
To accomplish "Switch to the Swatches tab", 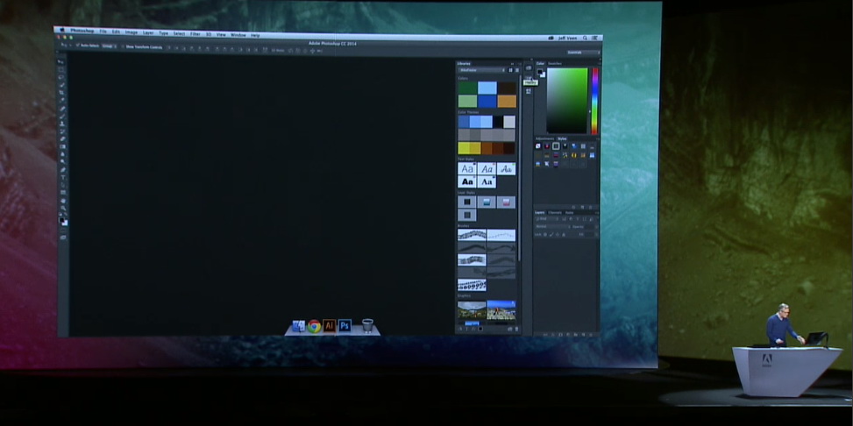I will [555, 63].
